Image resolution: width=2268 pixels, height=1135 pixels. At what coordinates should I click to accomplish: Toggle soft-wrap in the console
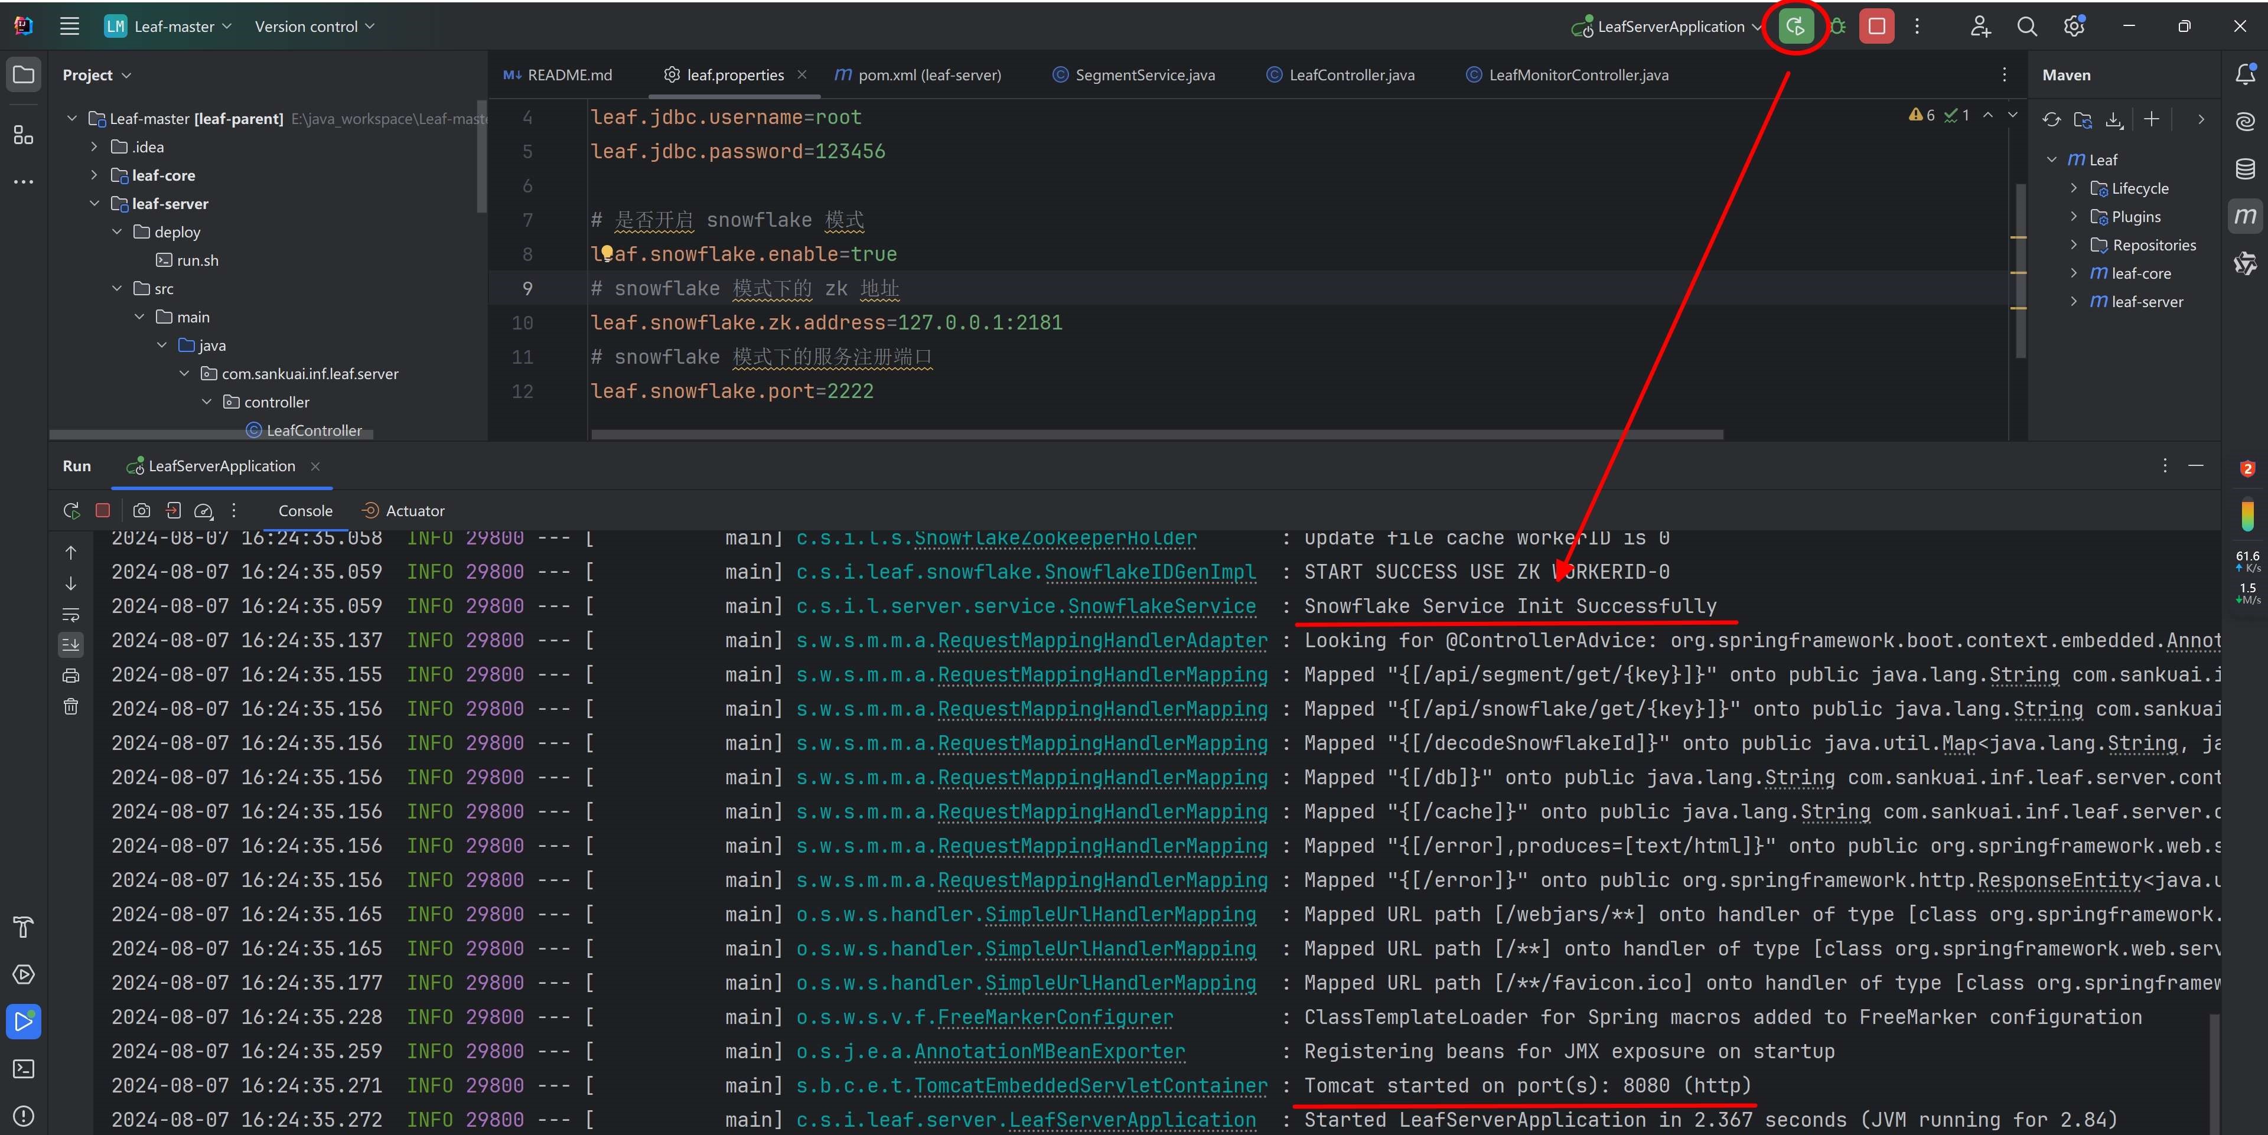pyautogui.click(x=71, y=614)
